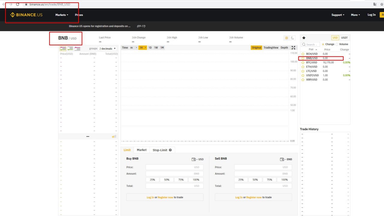Select the Change radio button
384x224 pixels.
pyautogui.click(x=323, y=44)
